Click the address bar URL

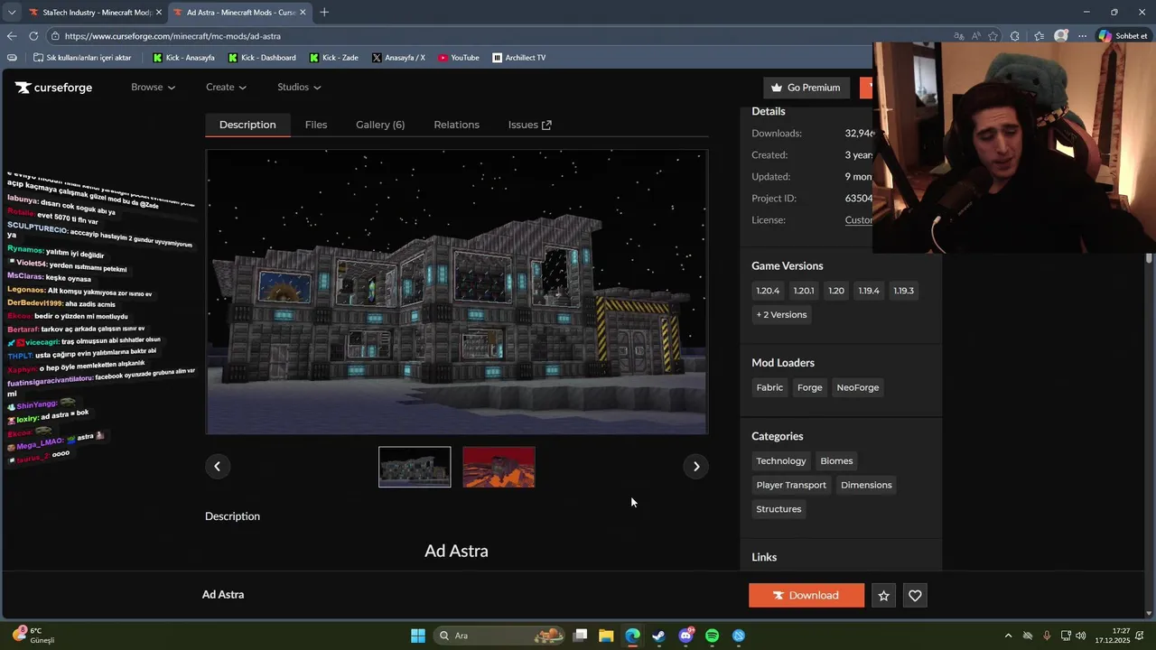172,36
